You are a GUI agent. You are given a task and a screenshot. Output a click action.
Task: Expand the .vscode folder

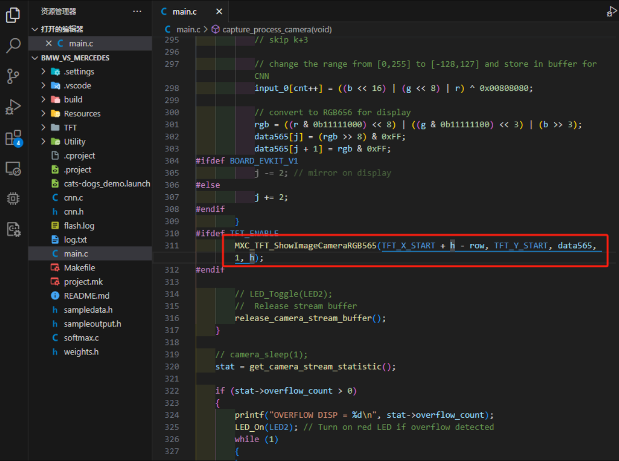(x=43, y=86)
